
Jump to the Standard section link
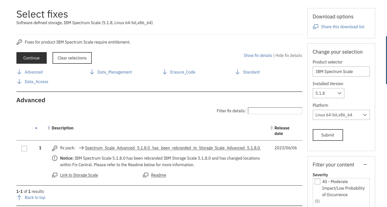pos(251,72)
